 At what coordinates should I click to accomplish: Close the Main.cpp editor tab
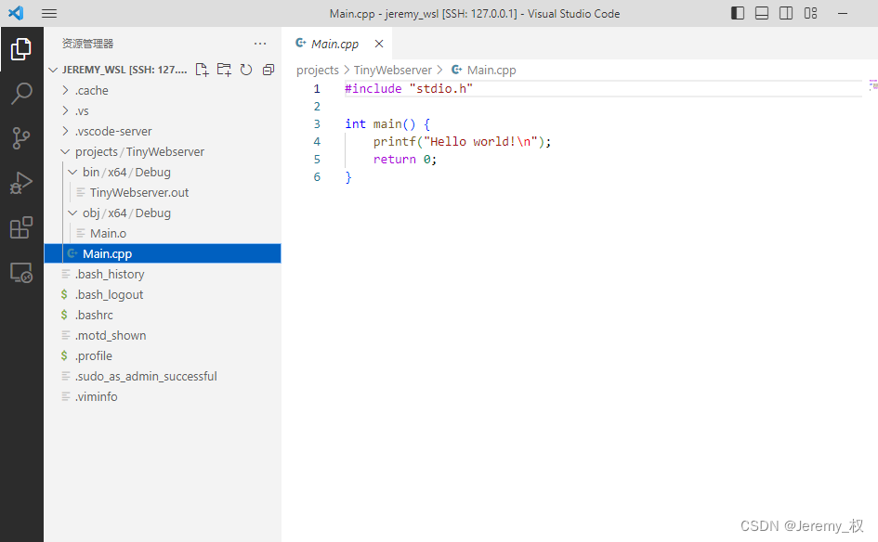click(x=379, y=44)
